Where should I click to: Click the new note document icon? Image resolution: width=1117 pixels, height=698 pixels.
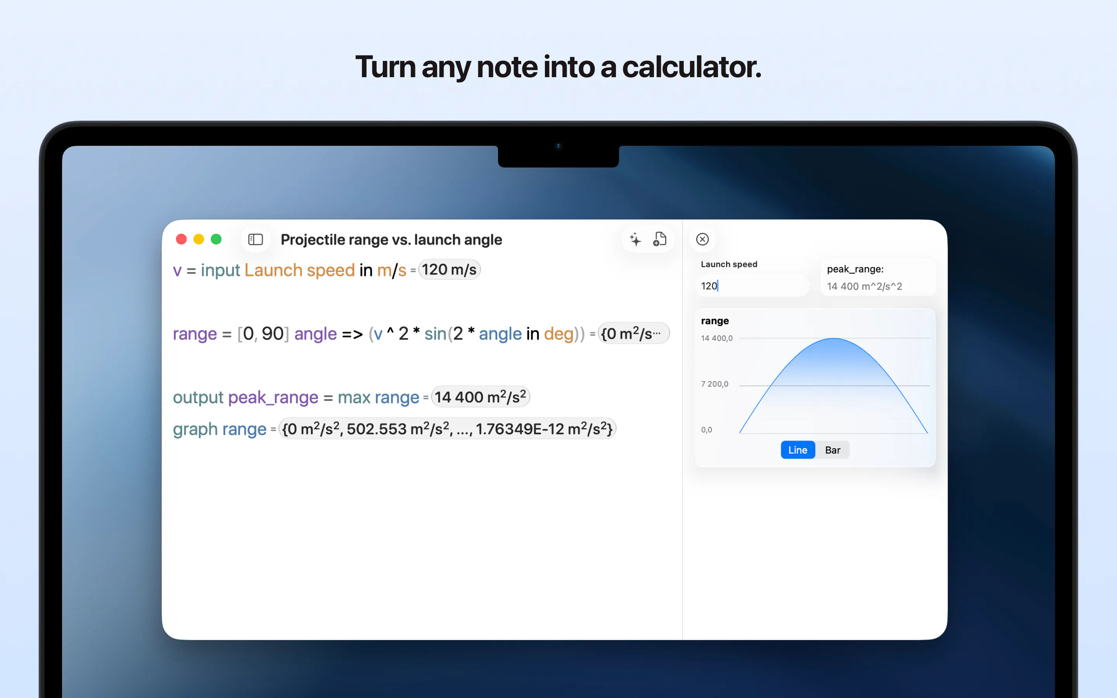point(660,239)
